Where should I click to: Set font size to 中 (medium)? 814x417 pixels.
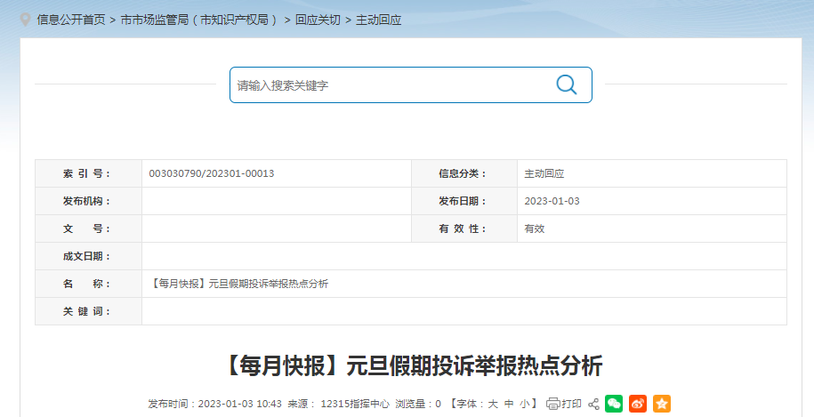(509, 404)
